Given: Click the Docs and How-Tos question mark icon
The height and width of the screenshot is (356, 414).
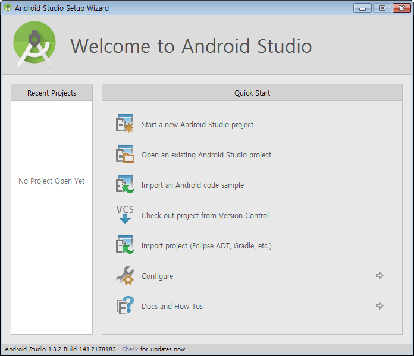Looking at the screenshot, I should (x=125, y=305).
